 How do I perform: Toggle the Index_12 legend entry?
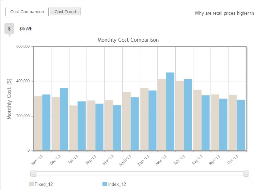(x=114, y=184)
